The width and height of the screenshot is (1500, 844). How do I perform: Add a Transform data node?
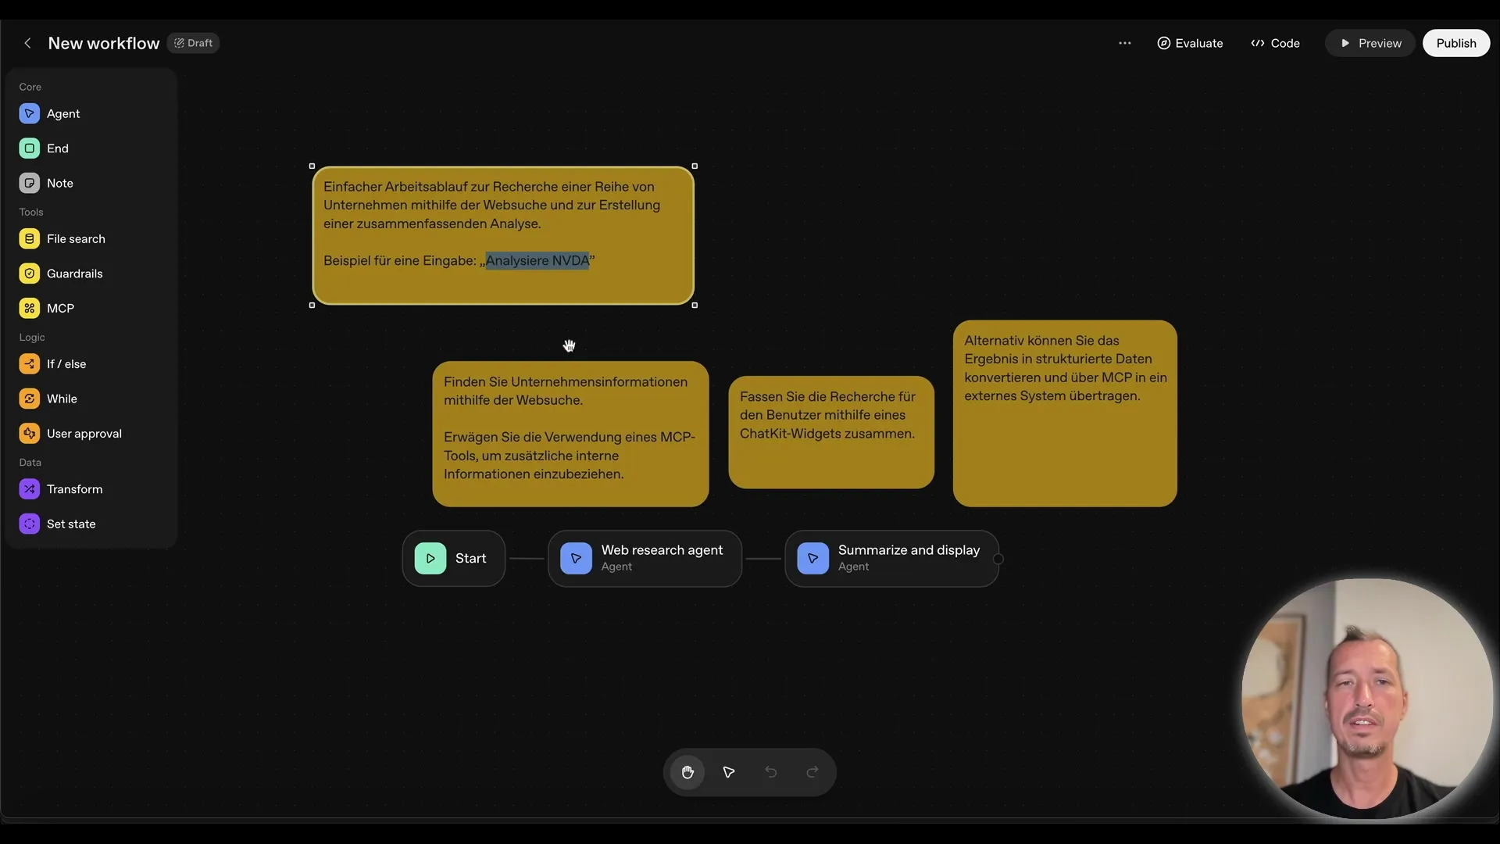(75, 488)
